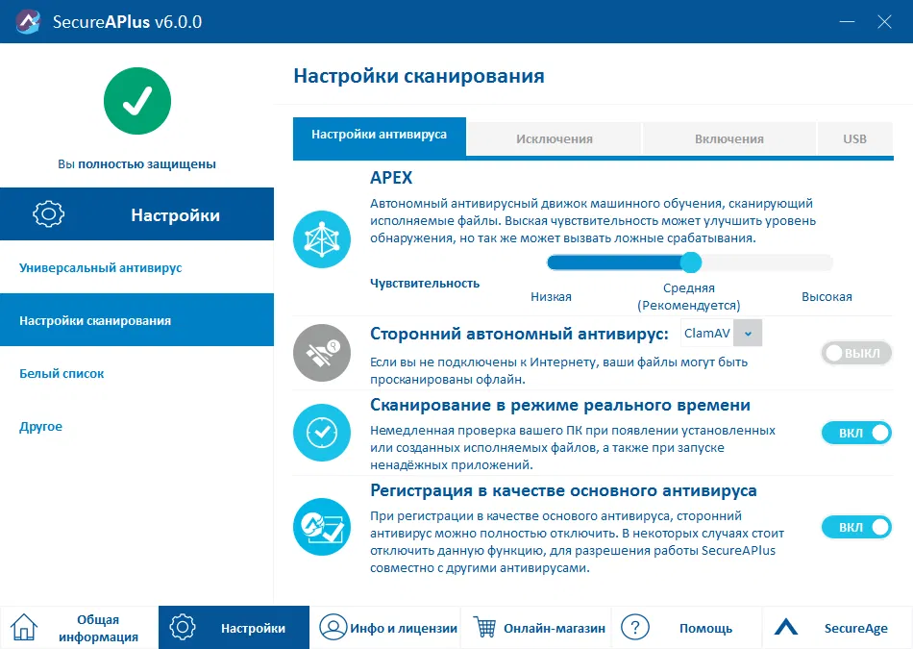Click the SecureAPlus logo in title bar
913x649 pixels.
click(27, 21)
